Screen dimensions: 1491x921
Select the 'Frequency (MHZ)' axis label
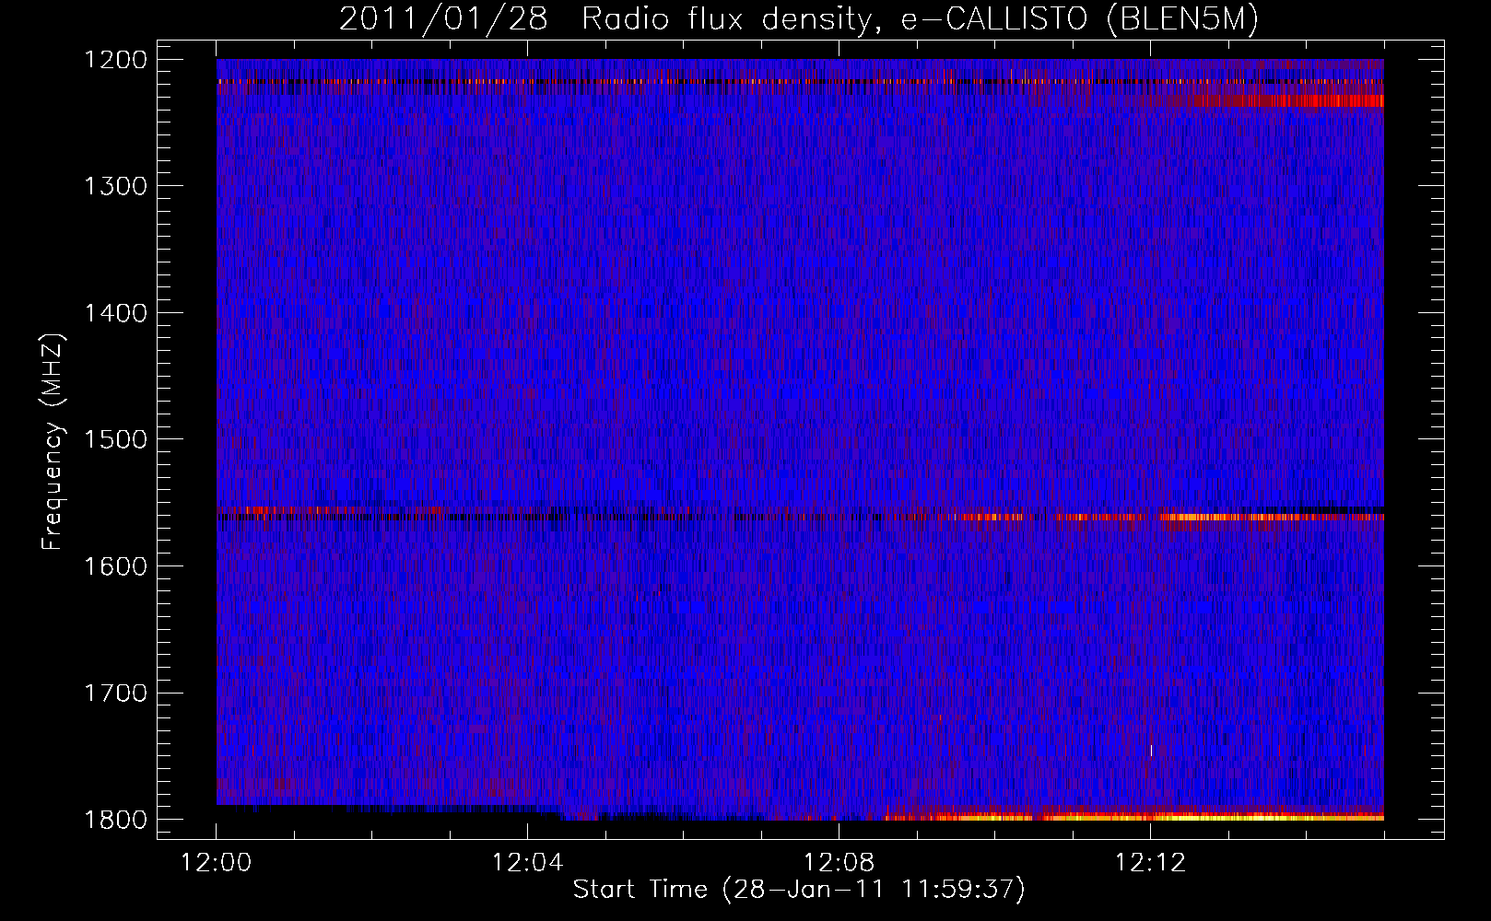click(x=53, y=442)
